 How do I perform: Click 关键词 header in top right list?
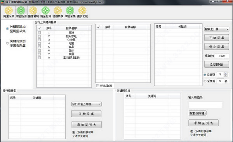(183, 26)
